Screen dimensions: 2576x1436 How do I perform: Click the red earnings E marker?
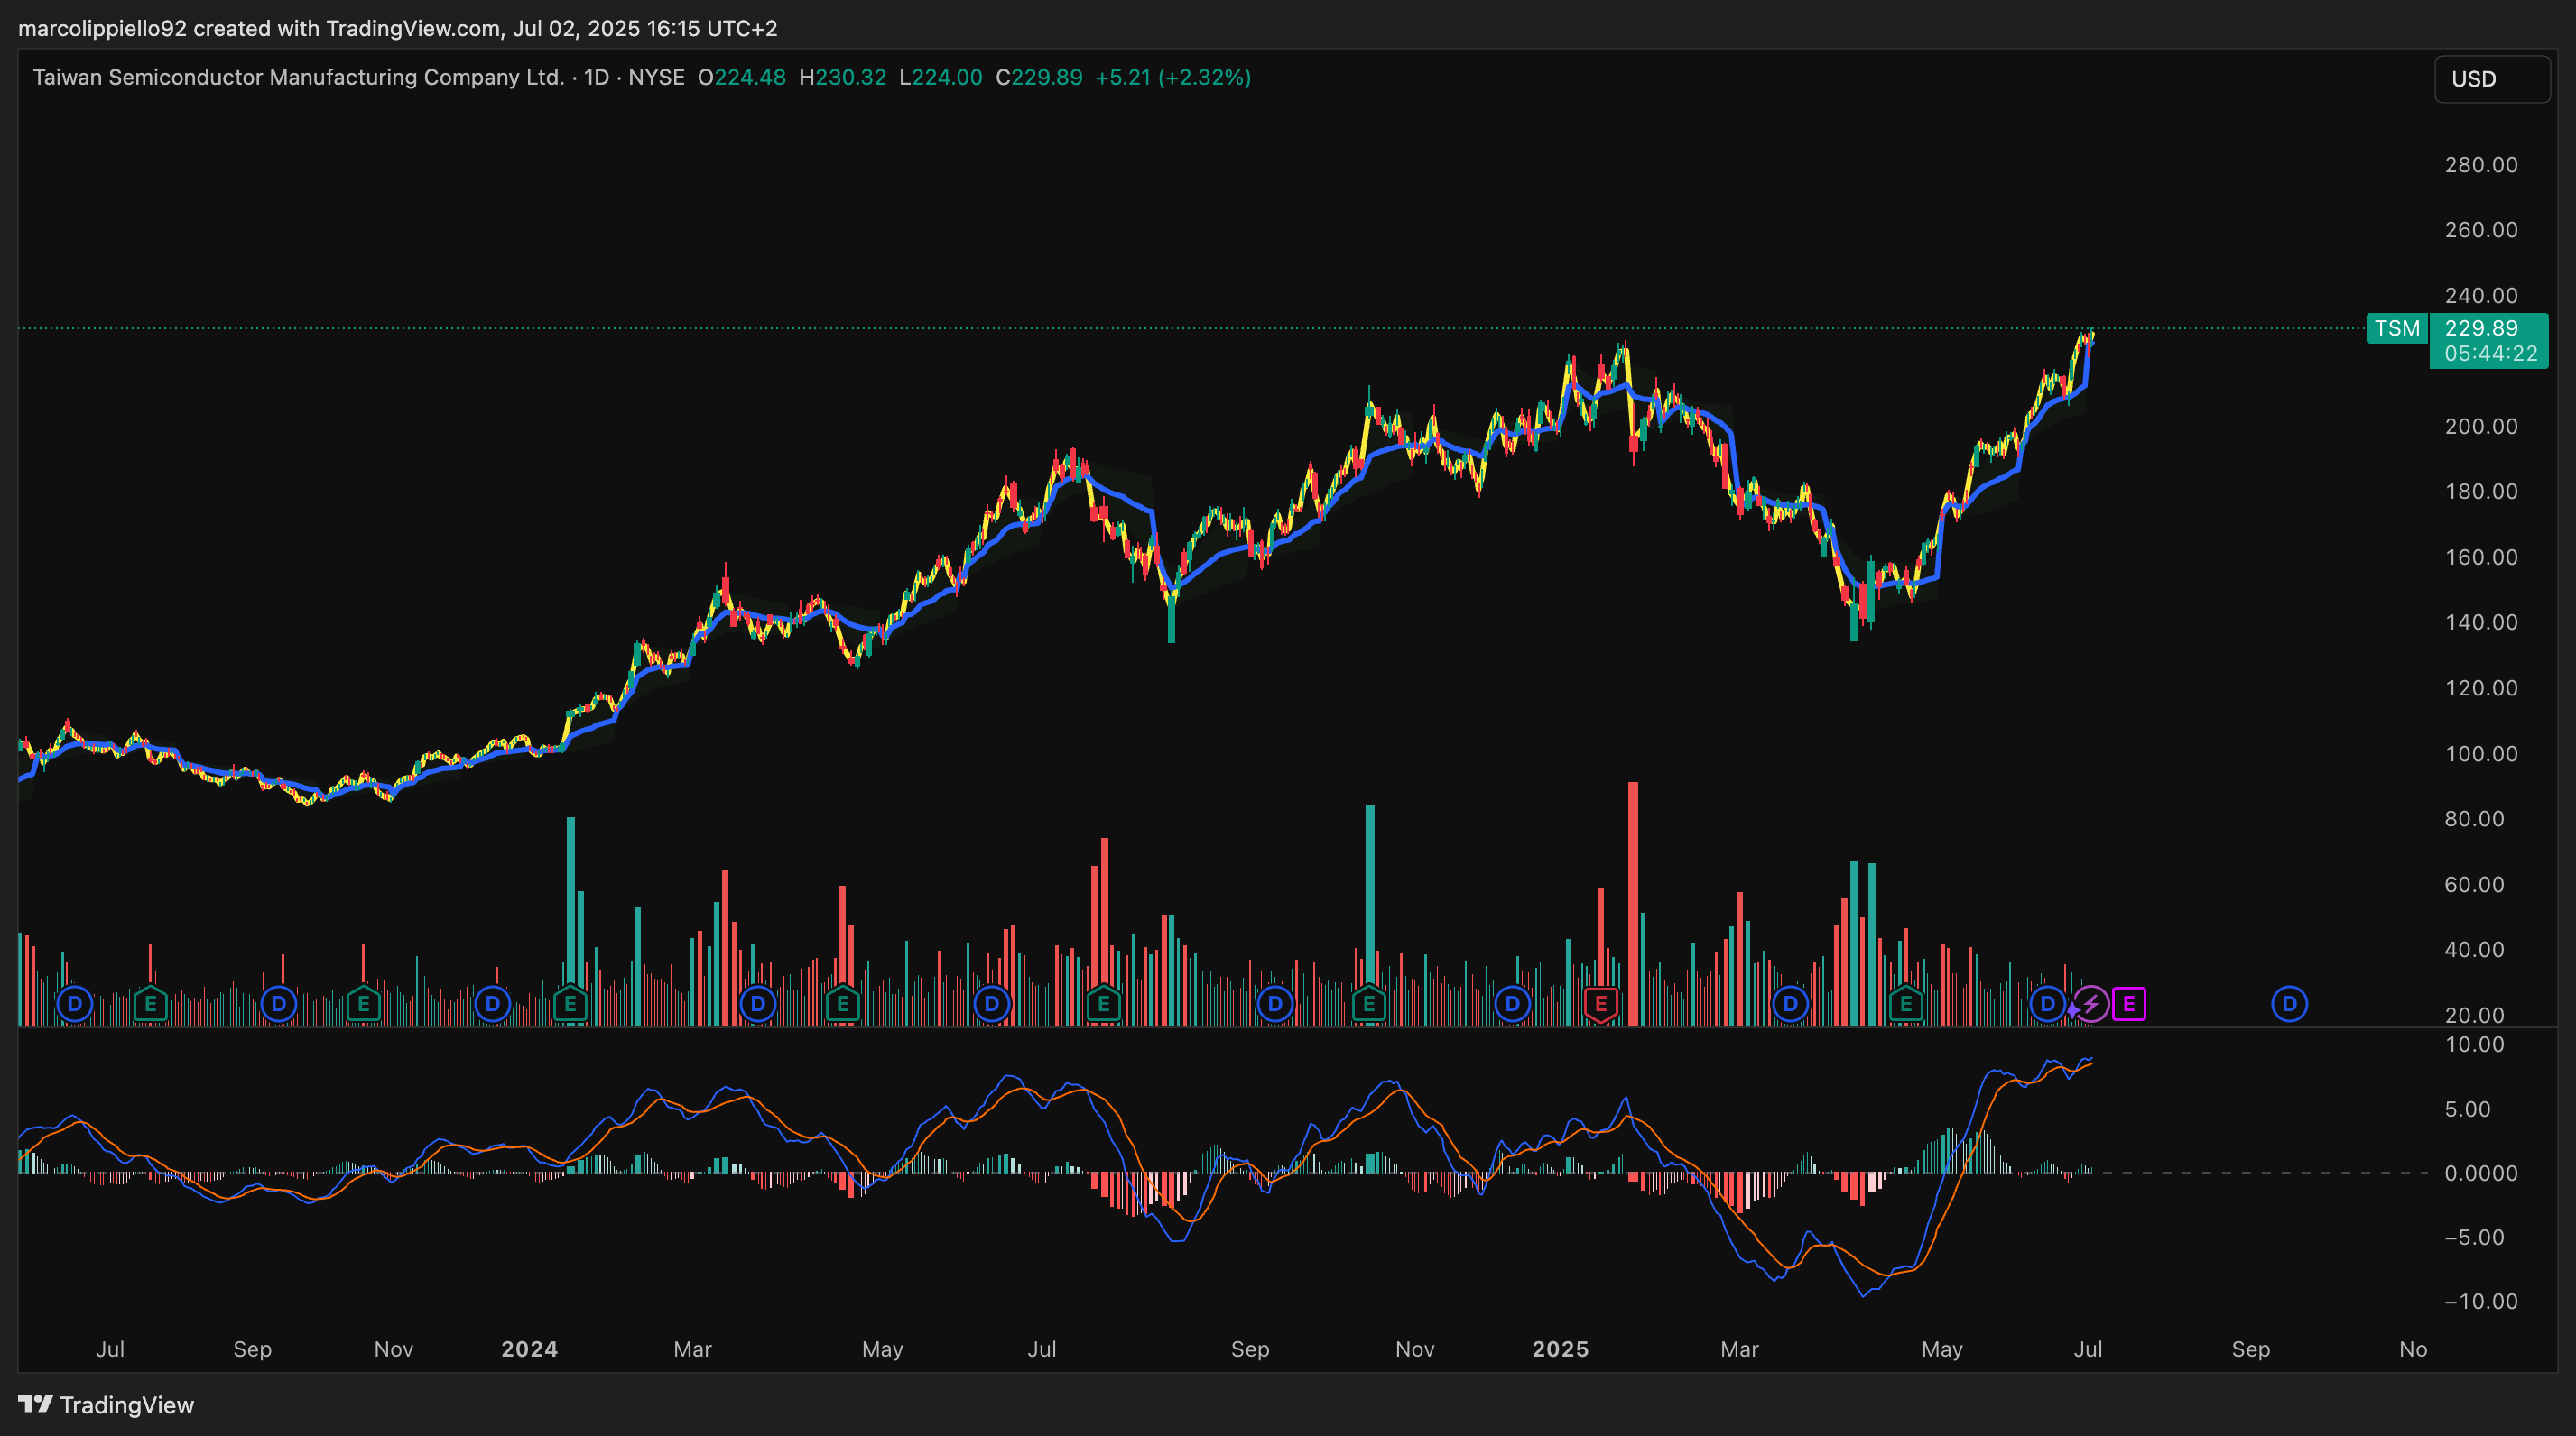click(1601, 1004)
